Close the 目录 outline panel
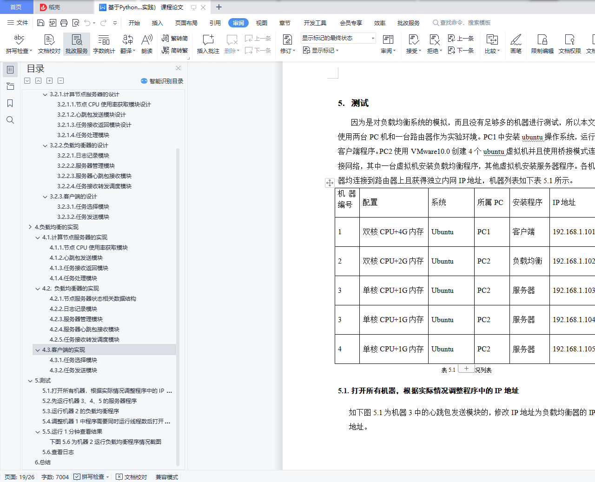595x482 pixels. (178, 68)
